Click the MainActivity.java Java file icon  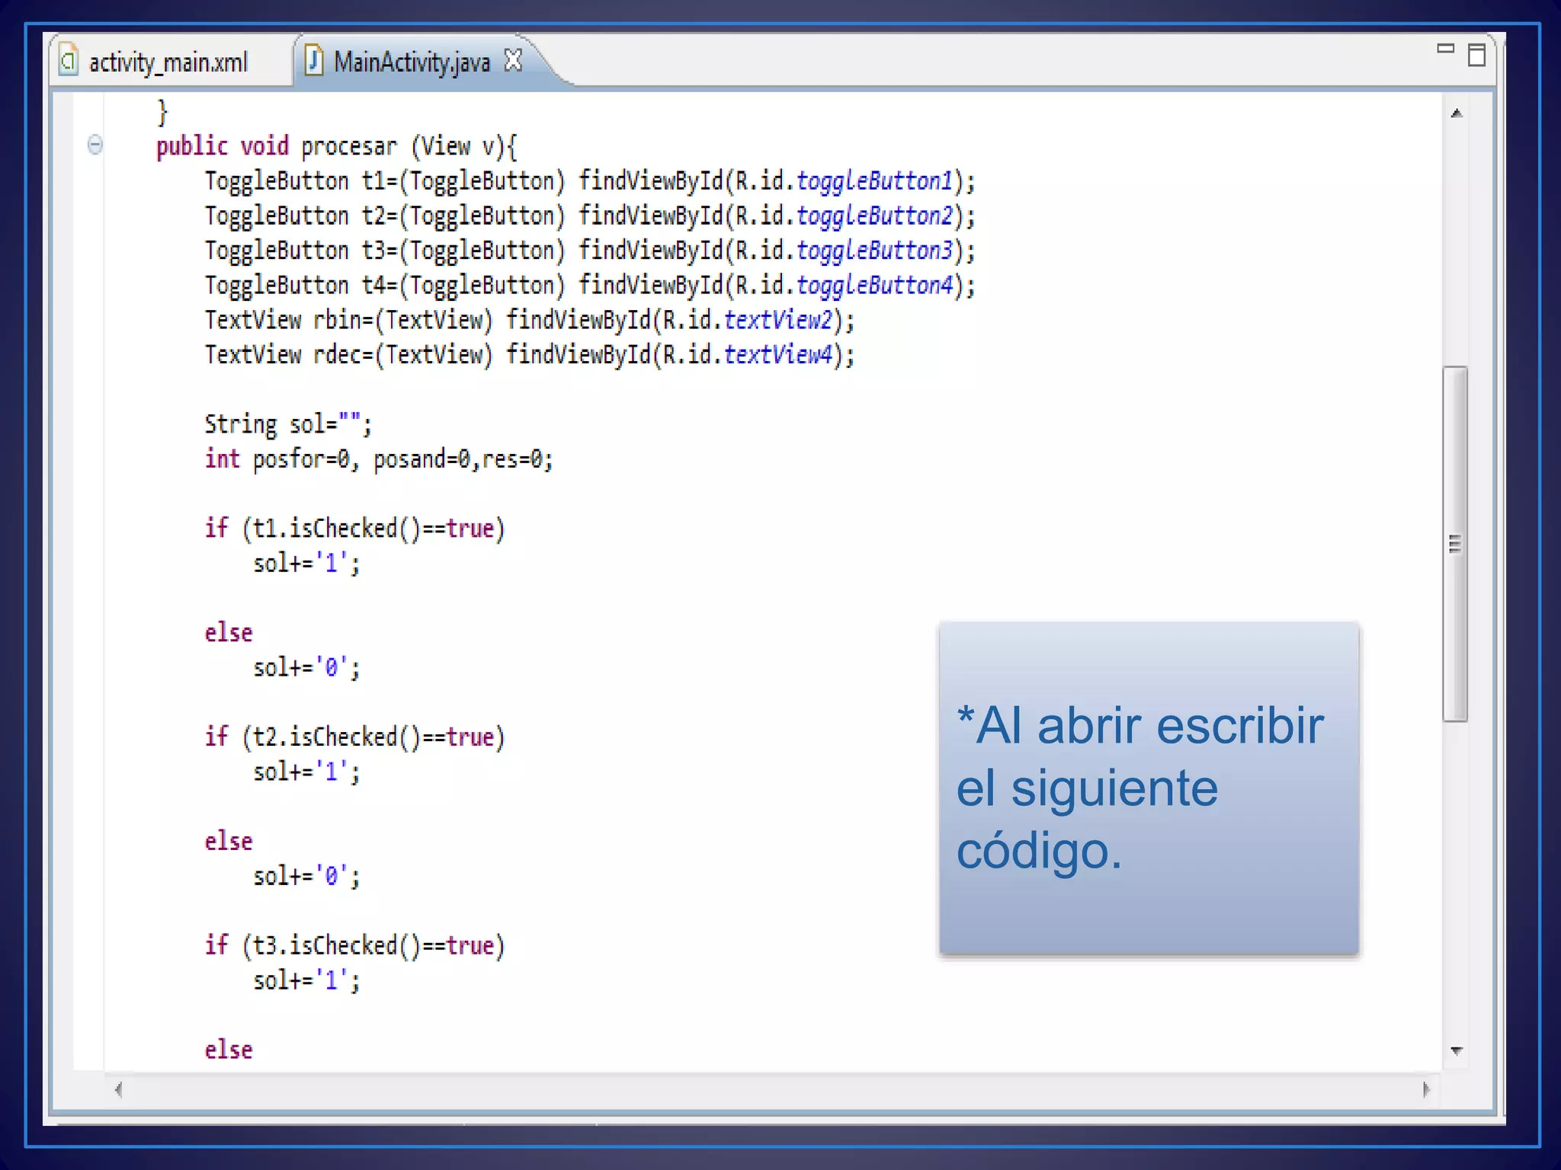313,60
